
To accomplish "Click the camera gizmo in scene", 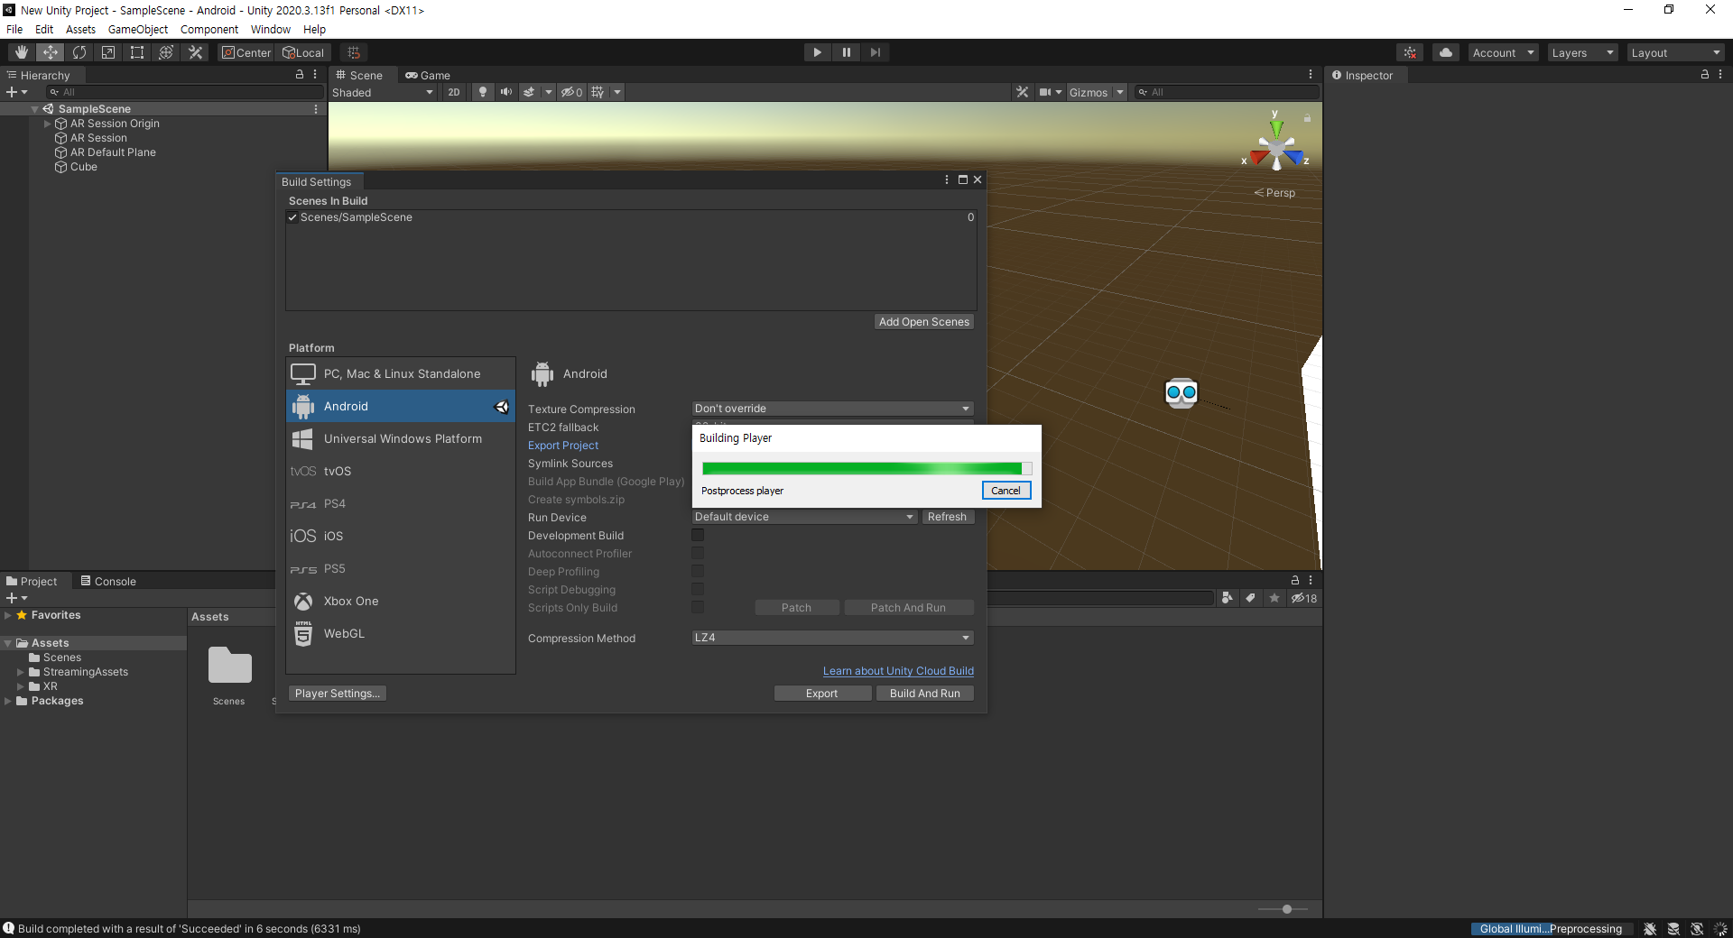I will [1181, 392].
